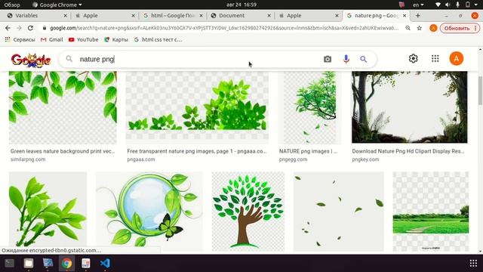Viewport: 483px width, 272px height.
Task: Open the tree branch falling leaves image
Action: [310, 107]
